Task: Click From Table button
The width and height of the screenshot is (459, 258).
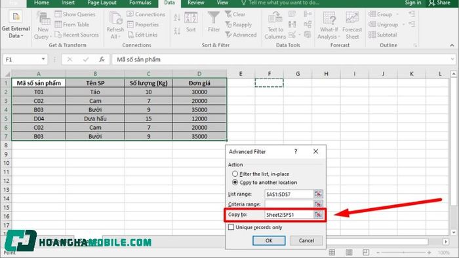Action: [x=72, y=24]
